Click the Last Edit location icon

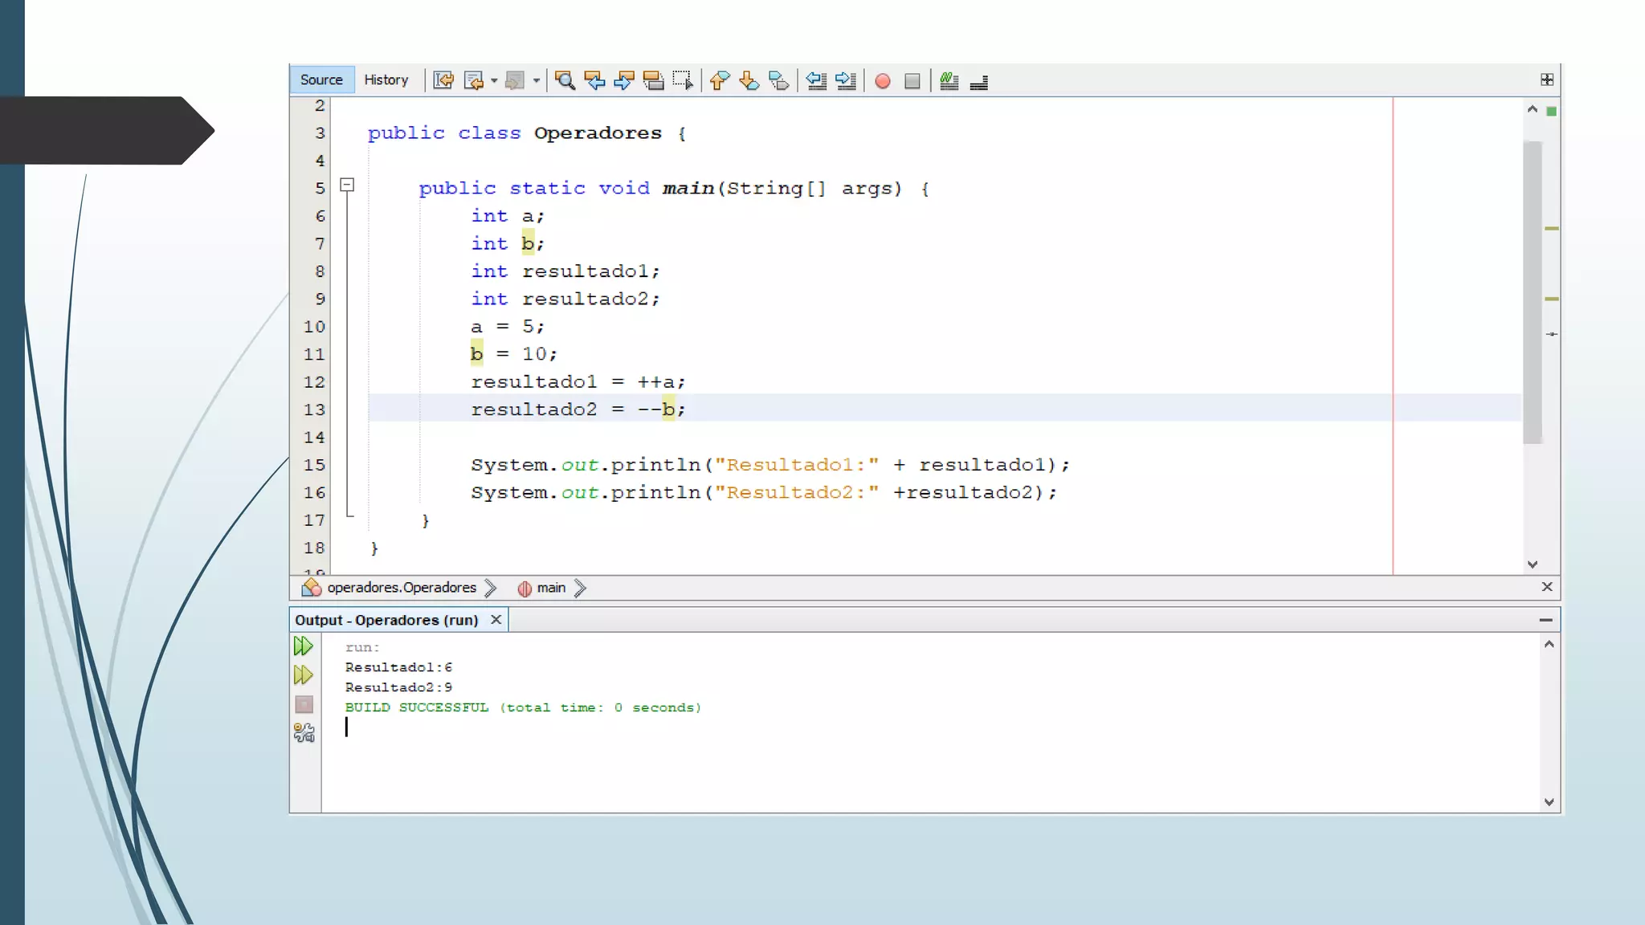443,80
